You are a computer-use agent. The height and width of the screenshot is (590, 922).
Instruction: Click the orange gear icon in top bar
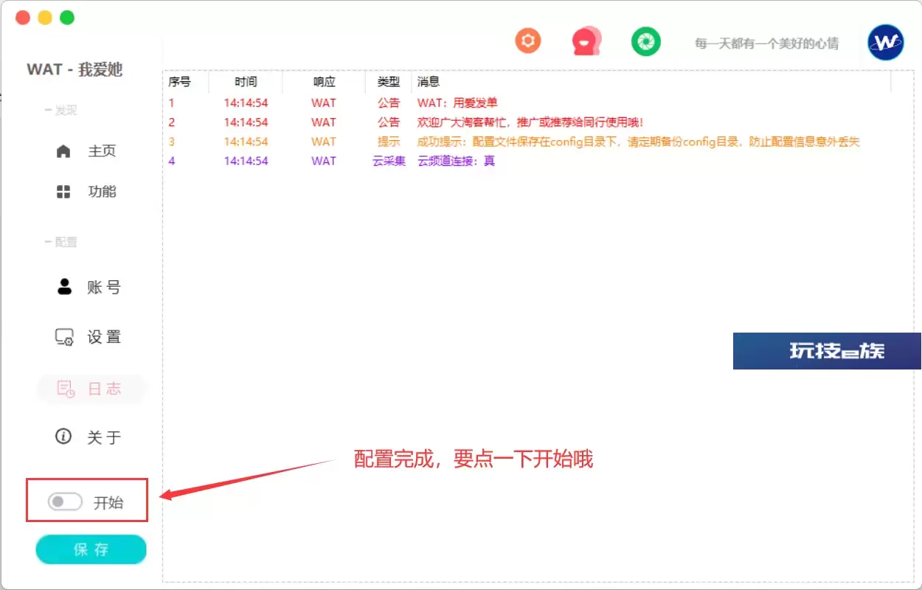(x=528, y=41)
